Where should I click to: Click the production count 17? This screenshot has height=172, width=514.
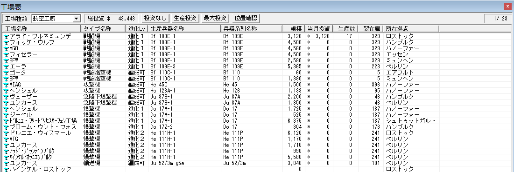tap(349, 36)
